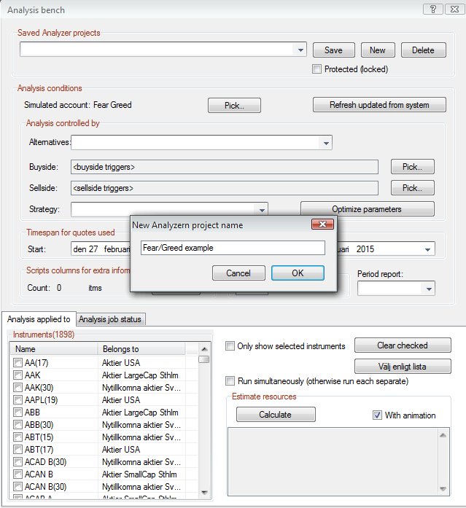This screenshot has height=508, width=466.
Task: Check the ABB(30) instrument
Action: click(18, 425)
